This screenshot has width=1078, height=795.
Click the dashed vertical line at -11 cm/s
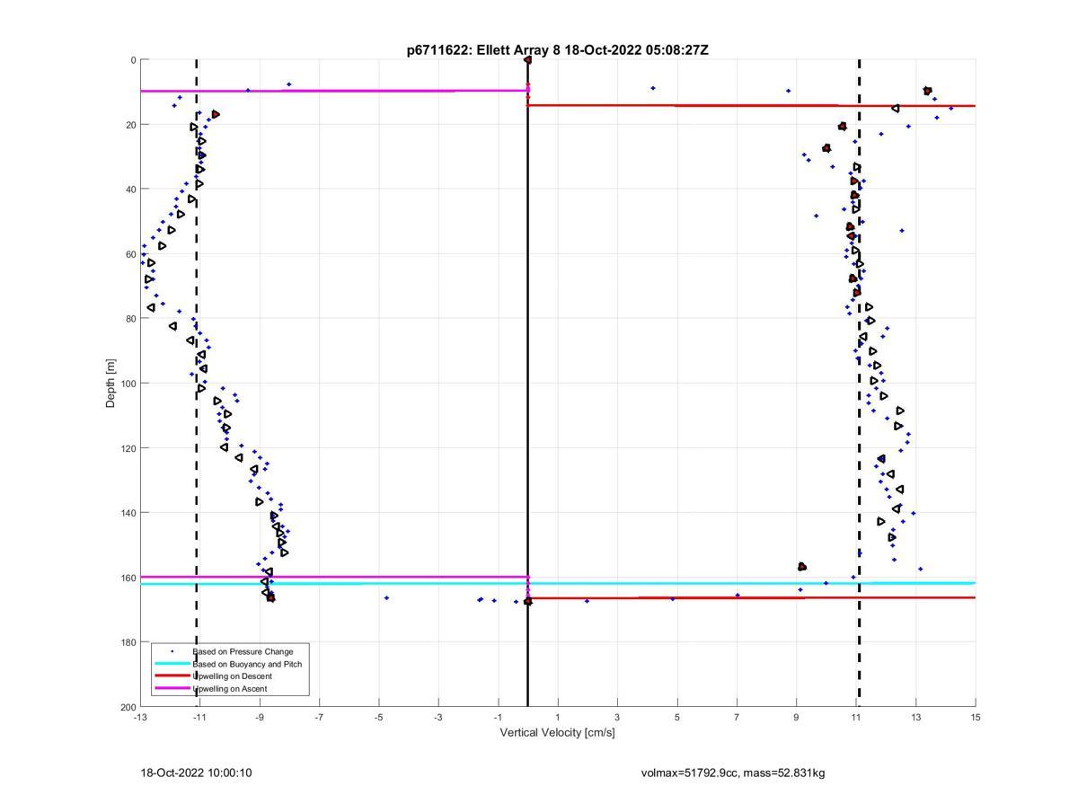[197, 383]
